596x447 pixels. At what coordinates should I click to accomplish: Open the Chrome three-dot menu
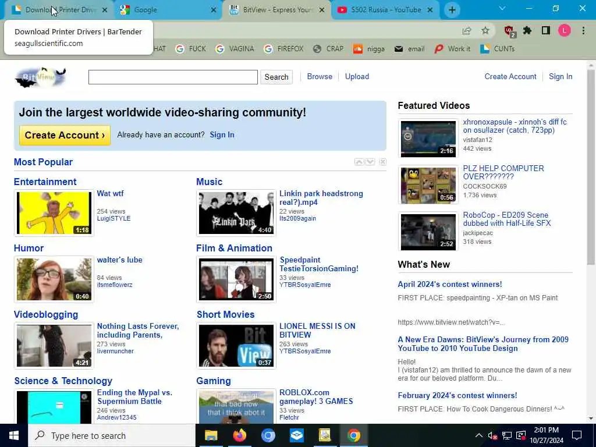click(x=583, y=30)
